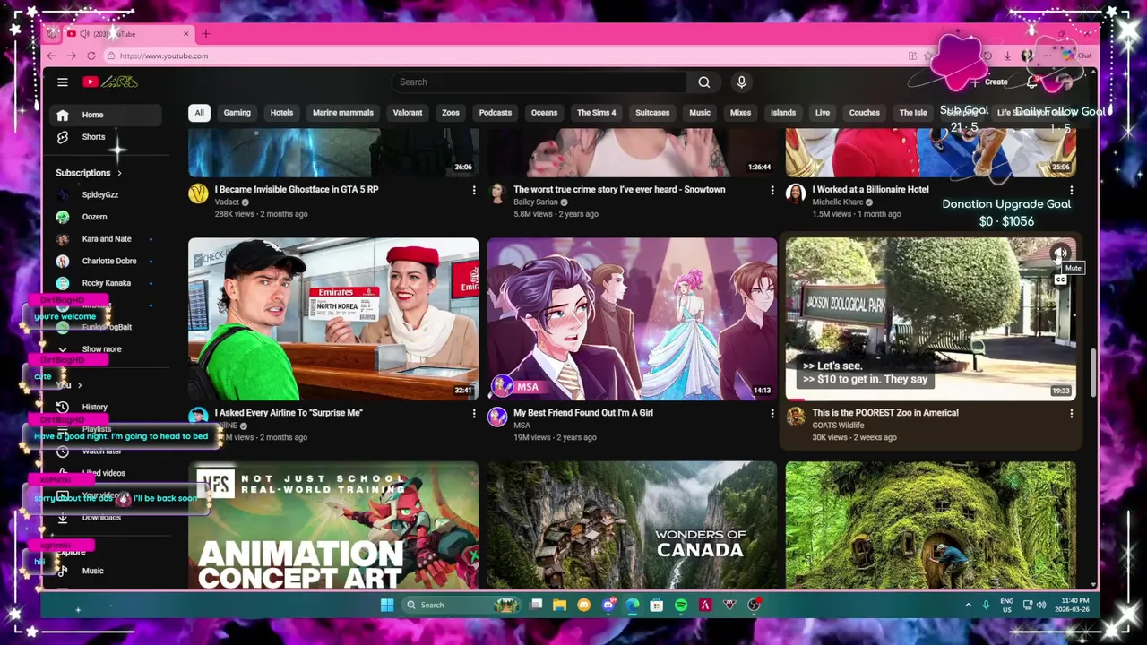Viewport: 1147px width, 645px height.
Task: Go back in the browser
Action: tap(51, 56)
